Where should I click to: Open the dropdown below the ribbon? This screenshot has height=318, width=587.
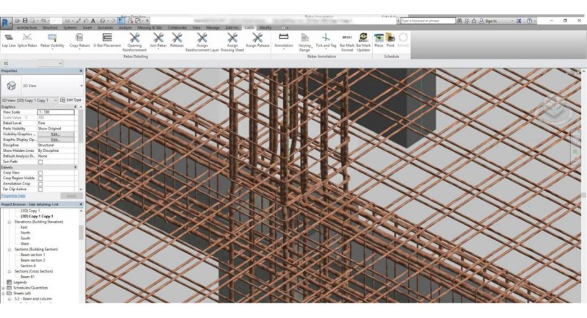(x=50, y=63)
